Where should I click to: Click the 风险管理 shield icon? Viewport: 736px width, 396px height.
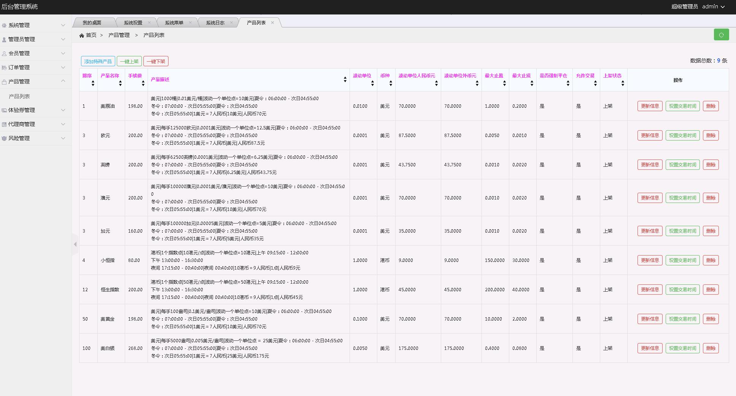click(4, 138)
